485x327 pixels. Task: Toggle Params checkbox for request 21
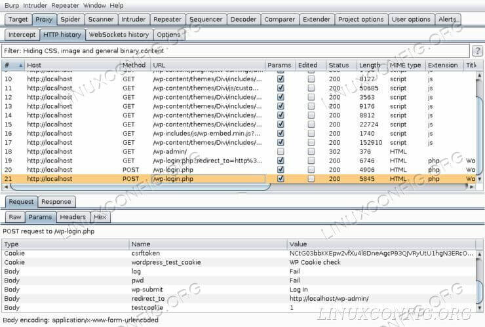tap(281, 179)
